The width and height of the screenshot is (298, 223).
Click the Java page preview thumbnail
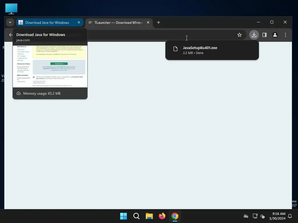50,66
